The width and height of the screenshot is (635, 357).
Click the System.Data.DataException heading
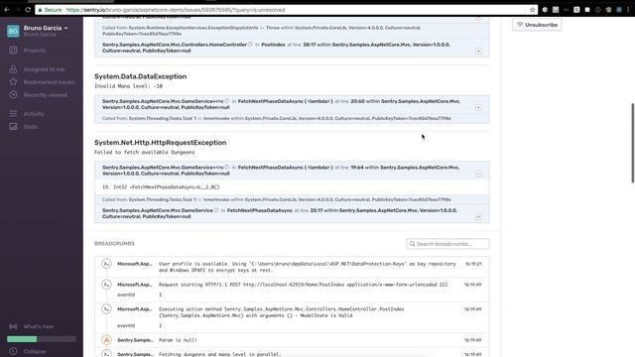coord(141,76)
